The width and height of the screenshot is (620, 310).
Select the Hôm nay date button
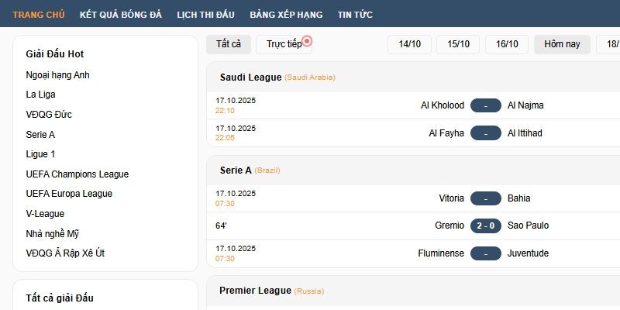(x=562, y=44)
